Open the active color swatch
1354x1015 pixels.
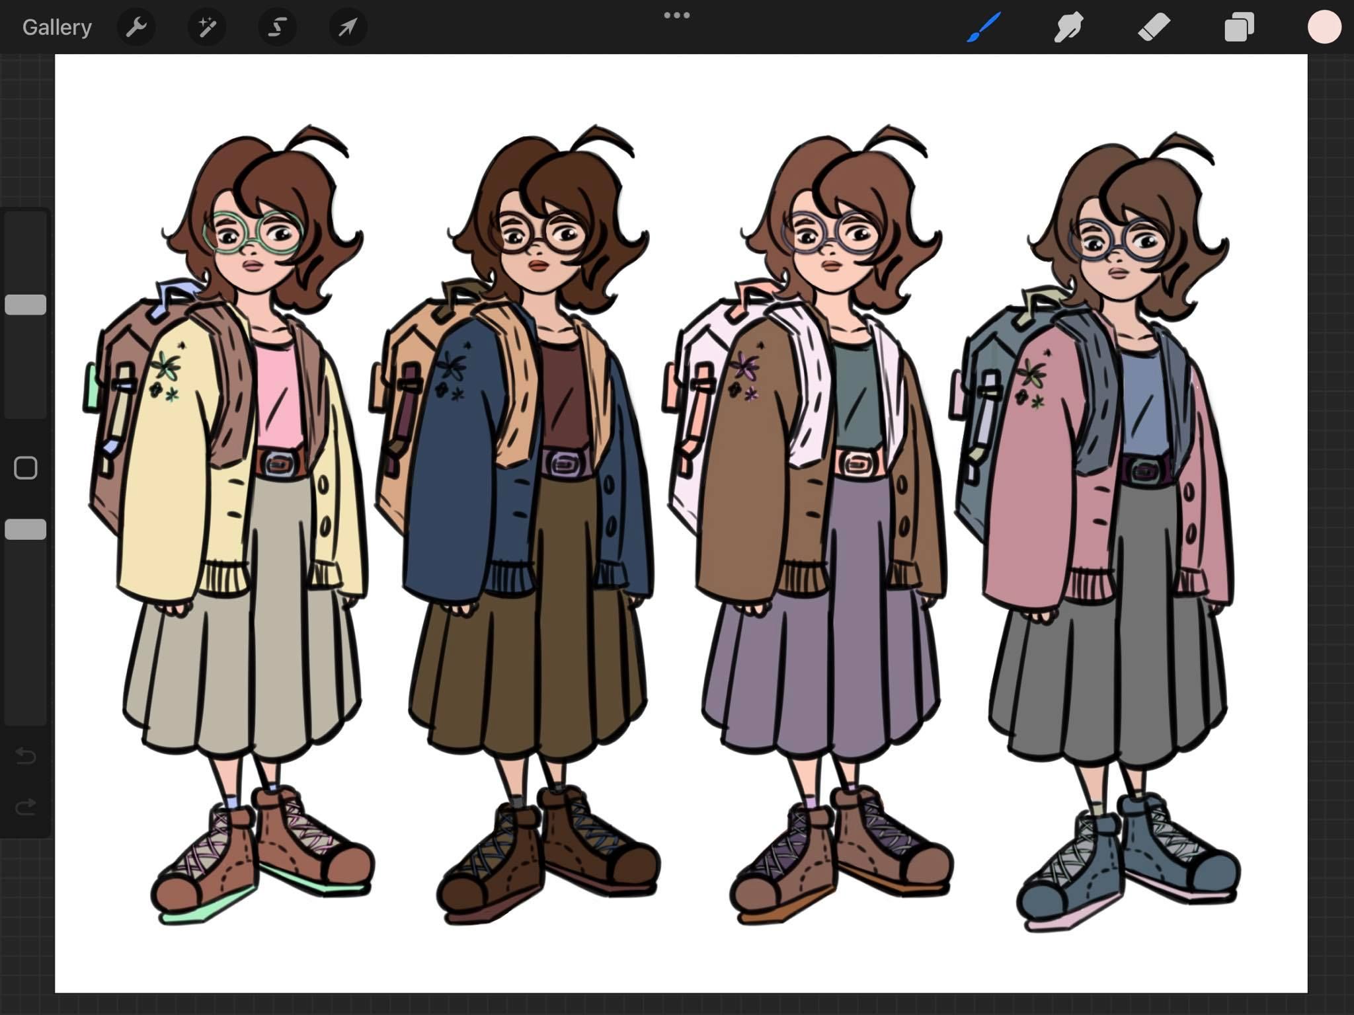pos(1324,27)
